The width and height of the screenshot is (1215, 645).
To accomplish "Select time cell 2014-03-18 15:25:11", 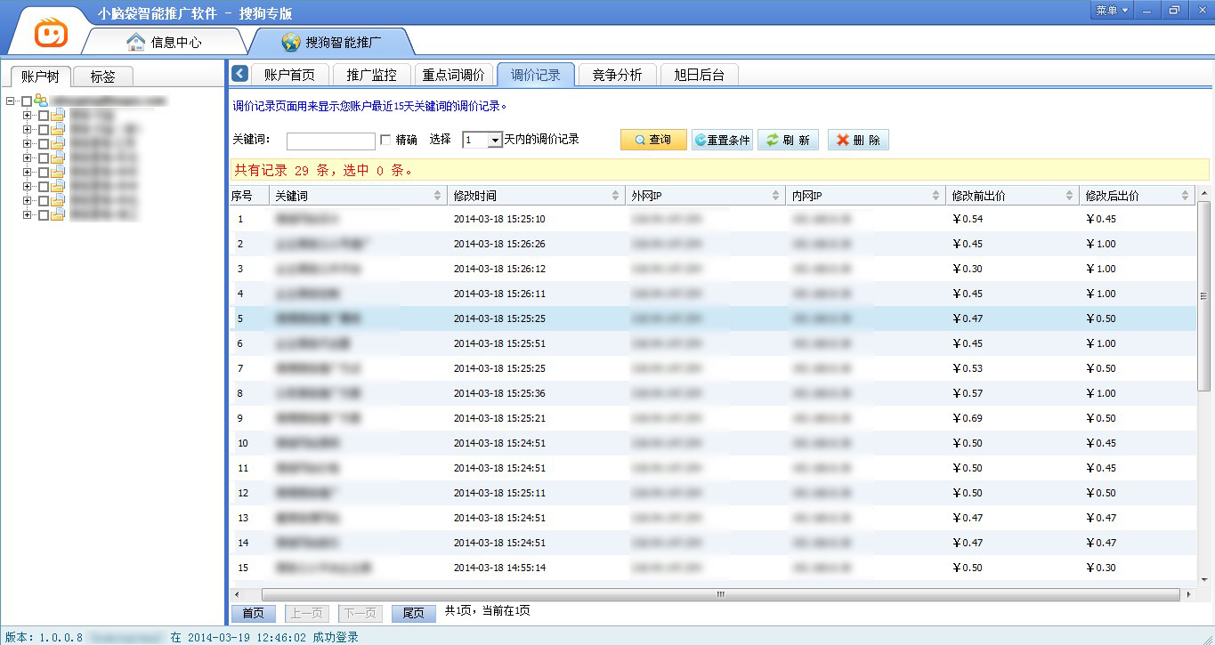I will click(x=499, y=493).
